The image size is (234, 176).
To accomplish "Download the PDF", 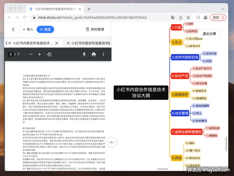I will (84, 54).
